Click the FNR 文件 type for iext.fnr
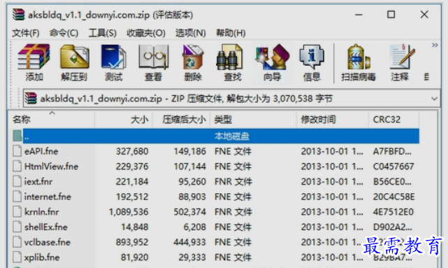The width and height of the screenshot is (448, 268). pos(233,182)
